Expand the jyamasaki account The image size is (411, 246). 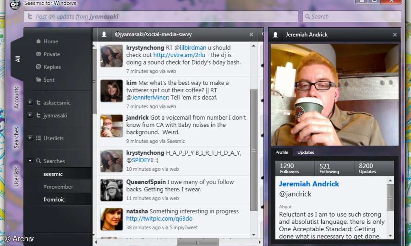point(30,115)
